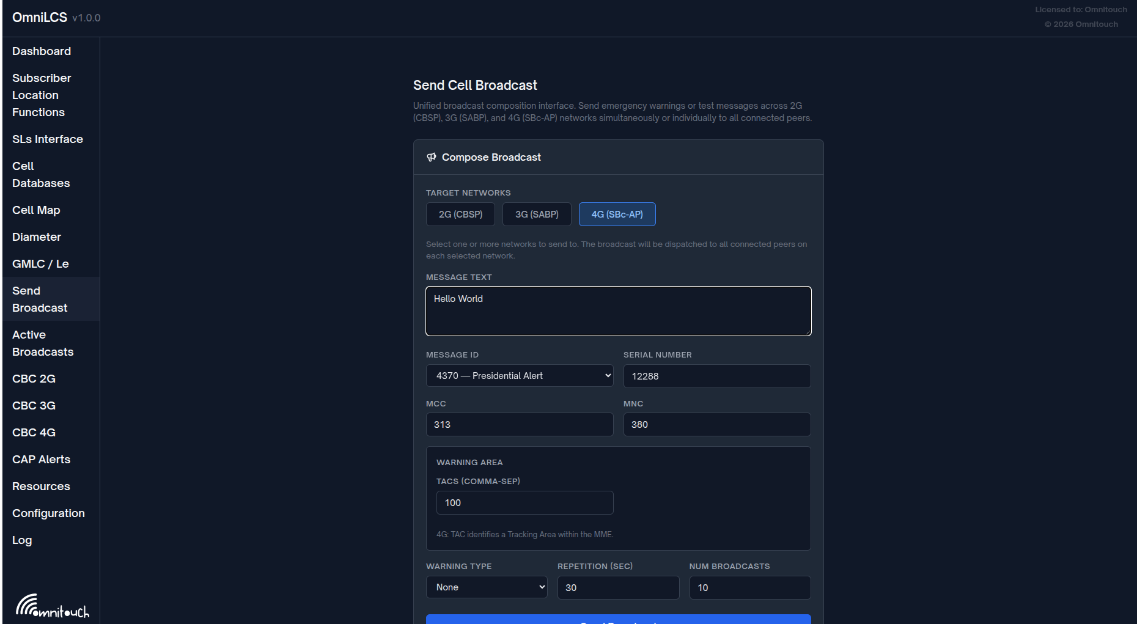Open the Dashboard page
The width and height of the screenshot is (1137, 624).
42,51
